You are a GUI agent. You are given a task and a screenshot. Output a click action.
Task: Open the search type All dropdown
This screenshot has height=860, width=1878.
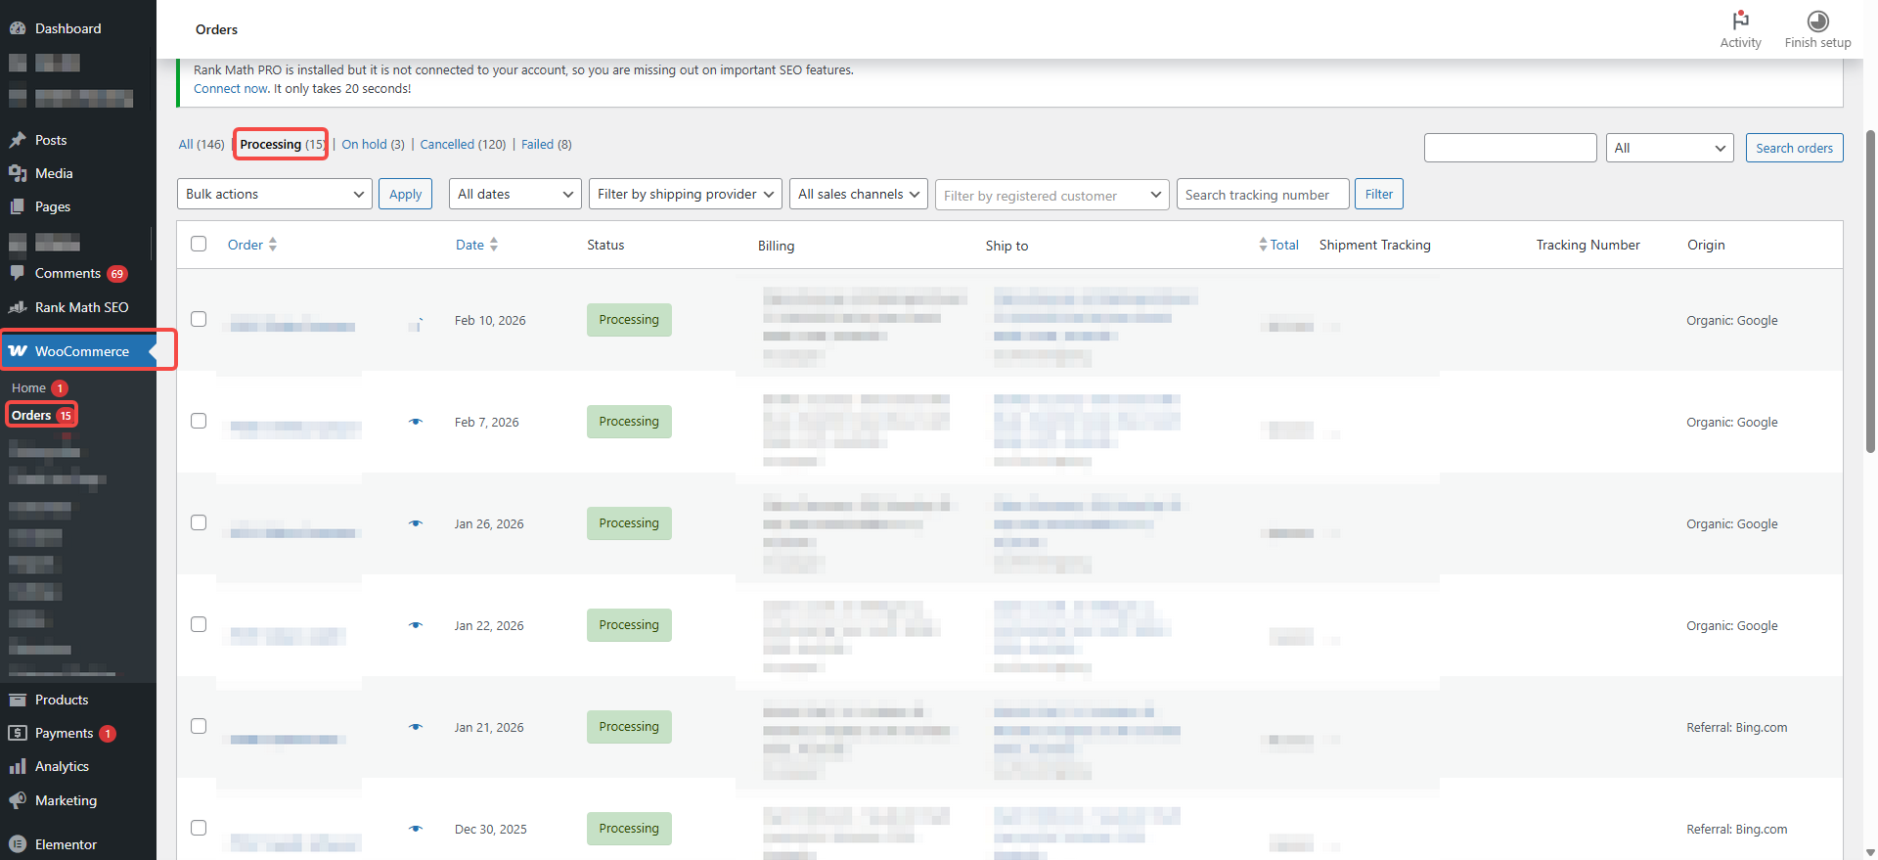point(1670,148)
